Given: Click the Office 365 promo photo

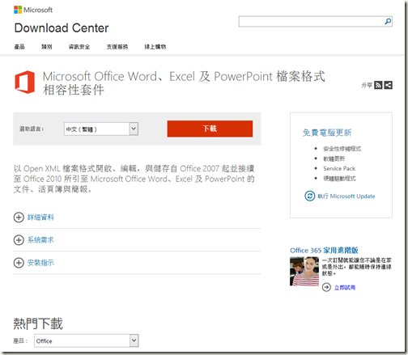Looking at the screenshot, I should click(304, 272).
